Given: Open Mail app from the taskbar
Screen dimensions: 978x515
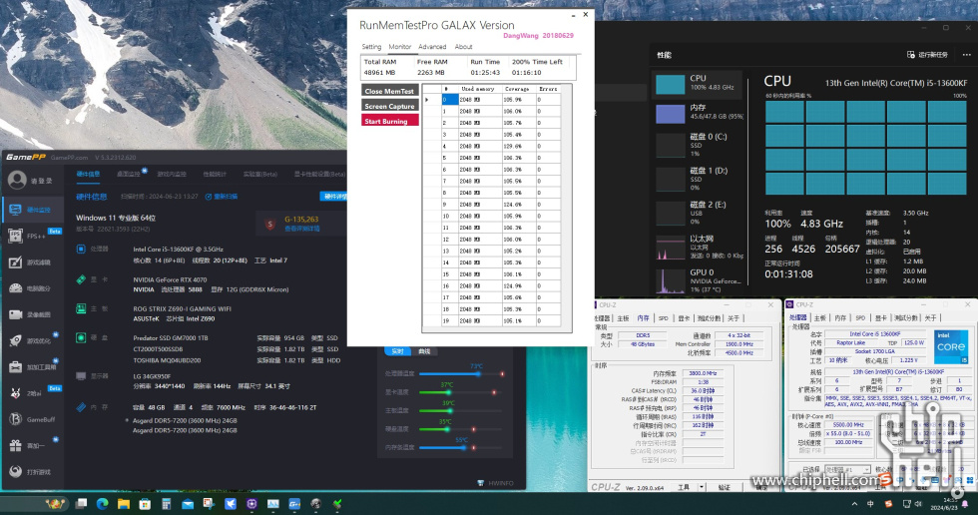Looking at the screenshot, I should 188,503.
